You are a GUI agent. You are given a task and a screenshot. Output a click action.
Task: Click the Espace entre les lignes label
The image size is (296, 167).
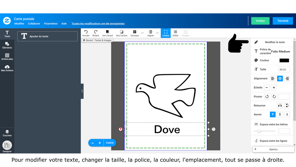(273, 141)
